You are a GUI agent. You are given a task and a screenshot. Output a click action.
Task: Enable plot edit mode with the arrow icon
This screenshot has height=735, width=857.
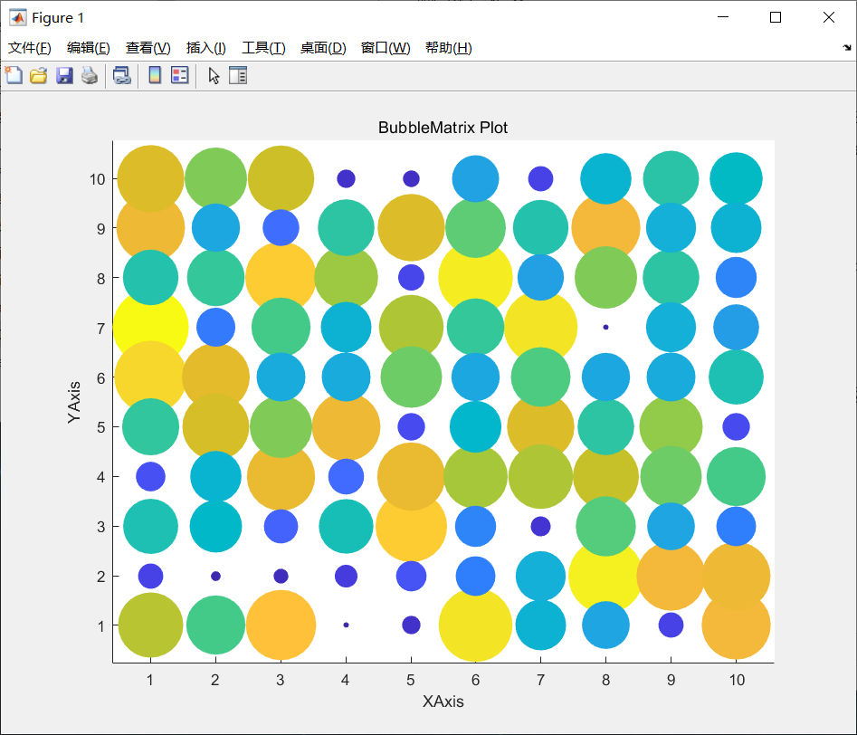(x=212, y=75)
